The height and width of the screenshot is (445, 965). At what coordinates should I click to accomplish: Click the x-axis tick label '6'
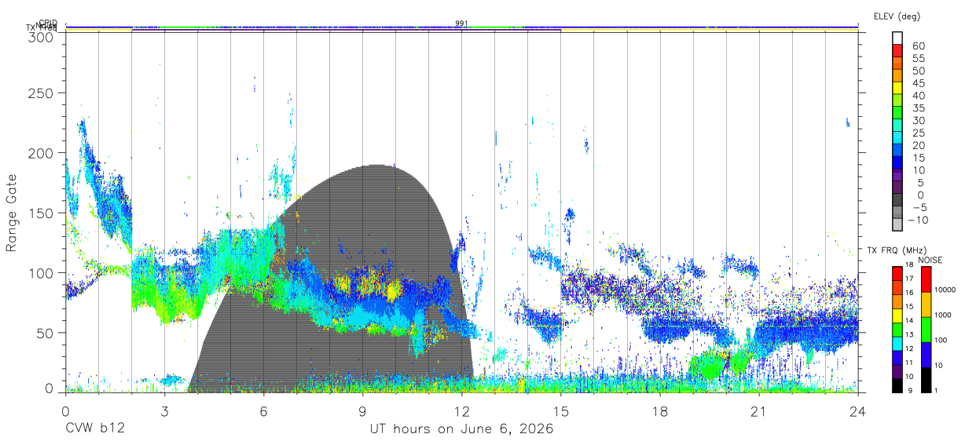[x=263, y=410]
